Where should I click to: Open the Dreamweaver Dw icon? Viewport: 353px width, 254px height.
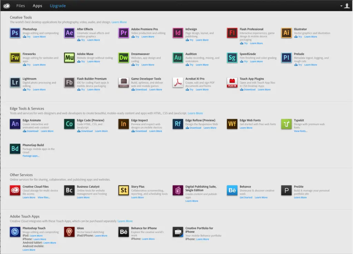click(x=123, y=58)
